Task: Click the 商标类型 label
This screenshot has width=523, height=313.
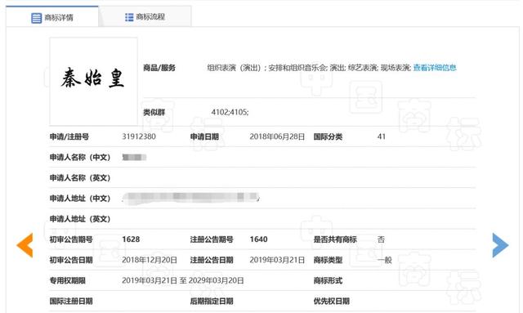Action: coord(328,260)
